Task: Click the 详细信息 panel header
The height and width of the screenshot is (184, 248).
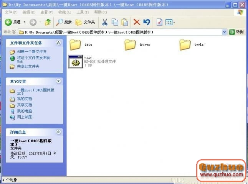Action: click(34, 132)
